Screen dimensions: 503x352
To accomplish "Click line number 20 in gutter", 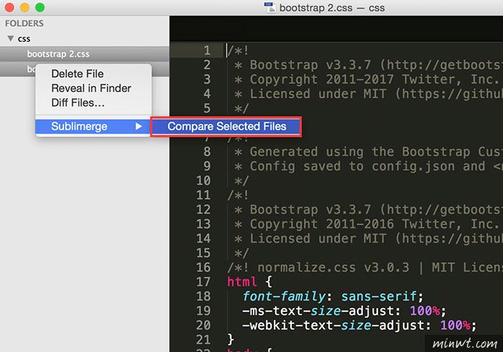I will pyautogui.click(x=203, y=325).
